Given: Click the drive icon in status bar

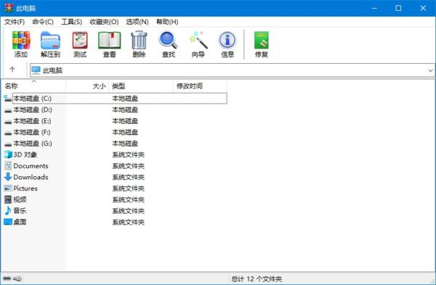Looking at the screenshot, I should [x=7, y=278].
